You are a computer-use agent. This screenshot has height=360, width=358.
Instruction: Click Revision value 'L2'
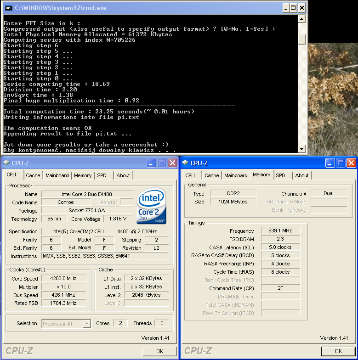coord(156,248)
